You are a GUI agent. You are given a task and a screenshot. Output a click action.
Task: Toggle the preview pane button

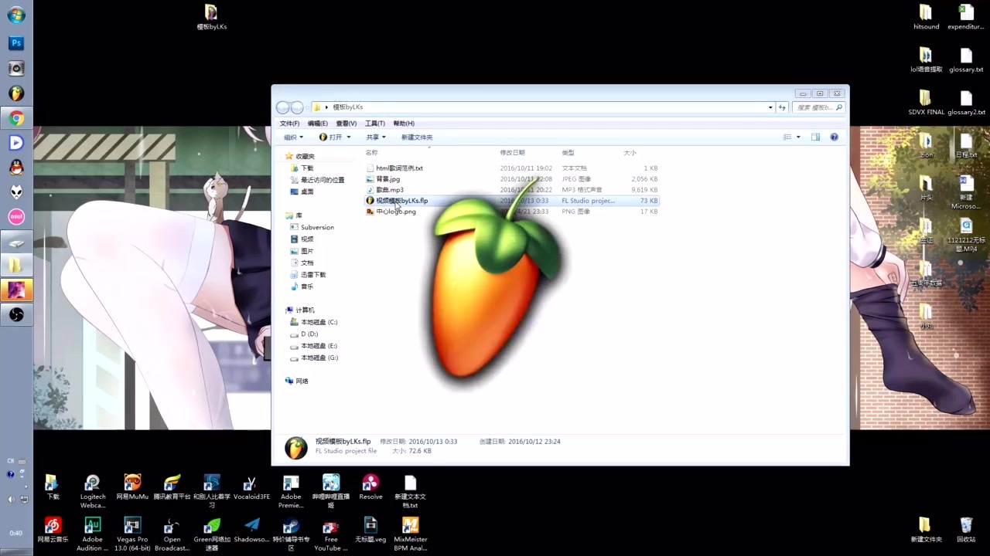(x=815, y=137)
